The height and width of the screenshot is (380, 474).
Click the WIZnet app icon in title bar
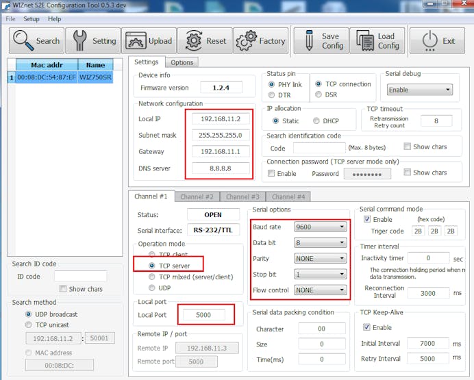tap(5, 5)
